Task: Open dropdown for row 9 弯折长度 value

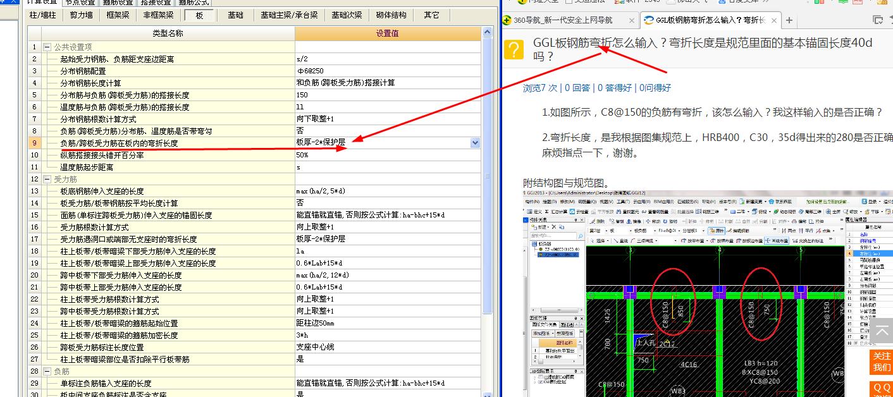Action: (476, 143)
